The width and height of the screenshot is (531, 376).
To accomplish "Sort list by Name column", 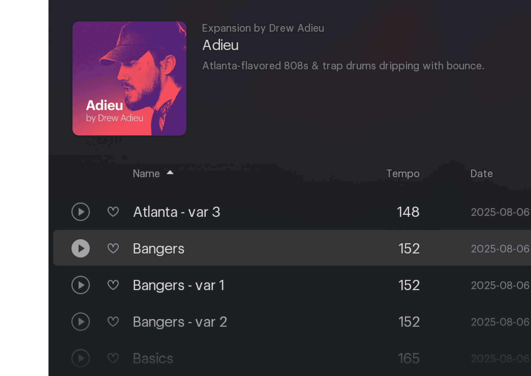I will click(x=146, y=174).
